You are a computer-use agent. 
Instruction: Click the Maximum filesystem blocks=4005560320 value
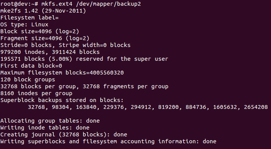click(62, 73)
